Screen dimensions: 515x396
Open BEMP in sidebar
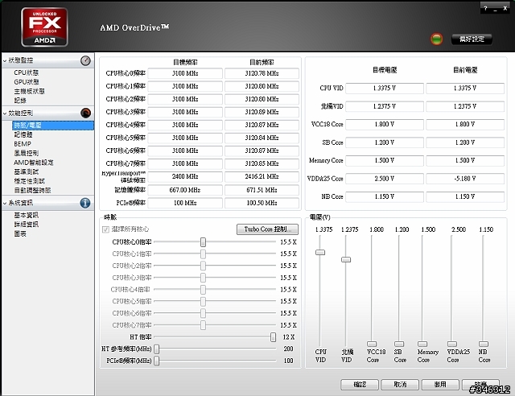pyautogui.click(x=23, y=144)
